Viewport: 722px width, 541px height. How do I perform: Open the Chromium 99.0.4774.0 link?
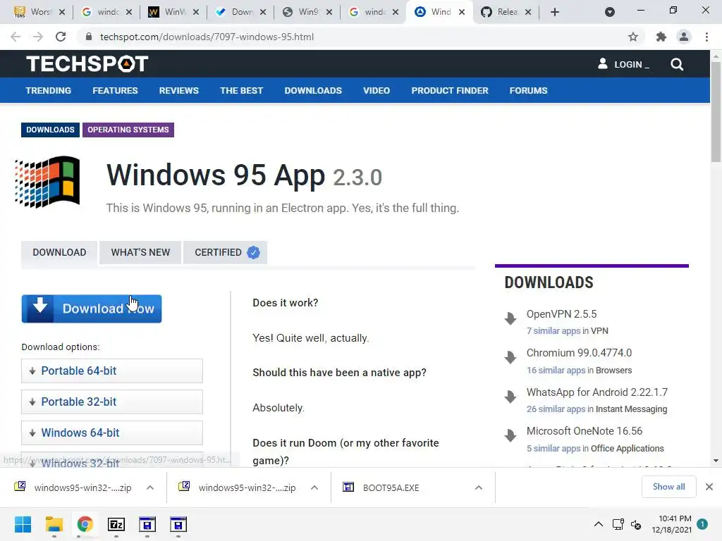point(579,353)
